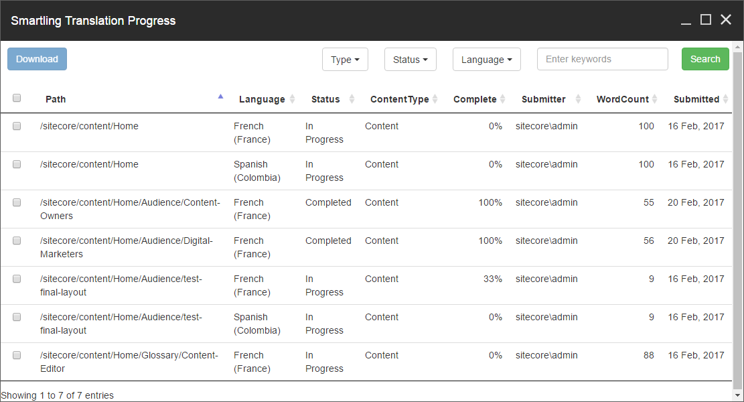Click 100% complete in Content-Owners row
744x402 pixels.
point(490,202)
